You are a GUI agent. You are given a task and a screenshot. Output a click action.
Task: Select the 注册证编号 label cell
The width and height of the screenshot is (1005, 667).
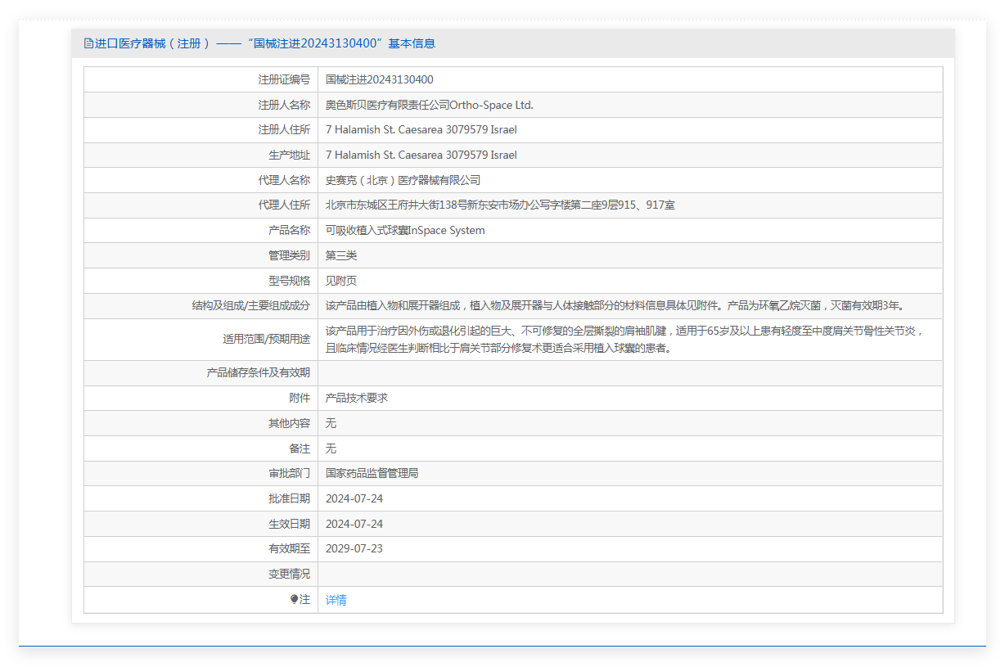(201, 79)
